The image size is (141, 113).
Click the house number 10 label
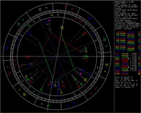click(x=52, y=15)
